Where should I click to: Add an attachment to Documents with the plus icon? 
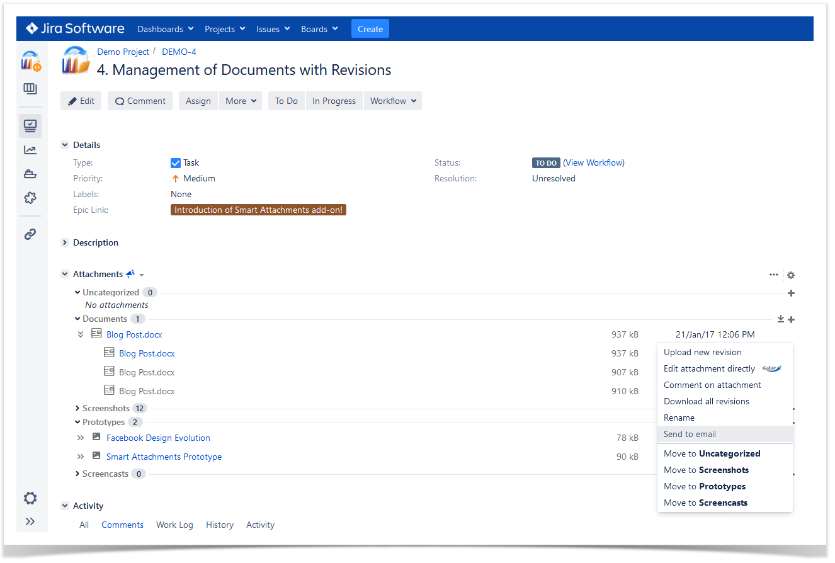point(792,319)
